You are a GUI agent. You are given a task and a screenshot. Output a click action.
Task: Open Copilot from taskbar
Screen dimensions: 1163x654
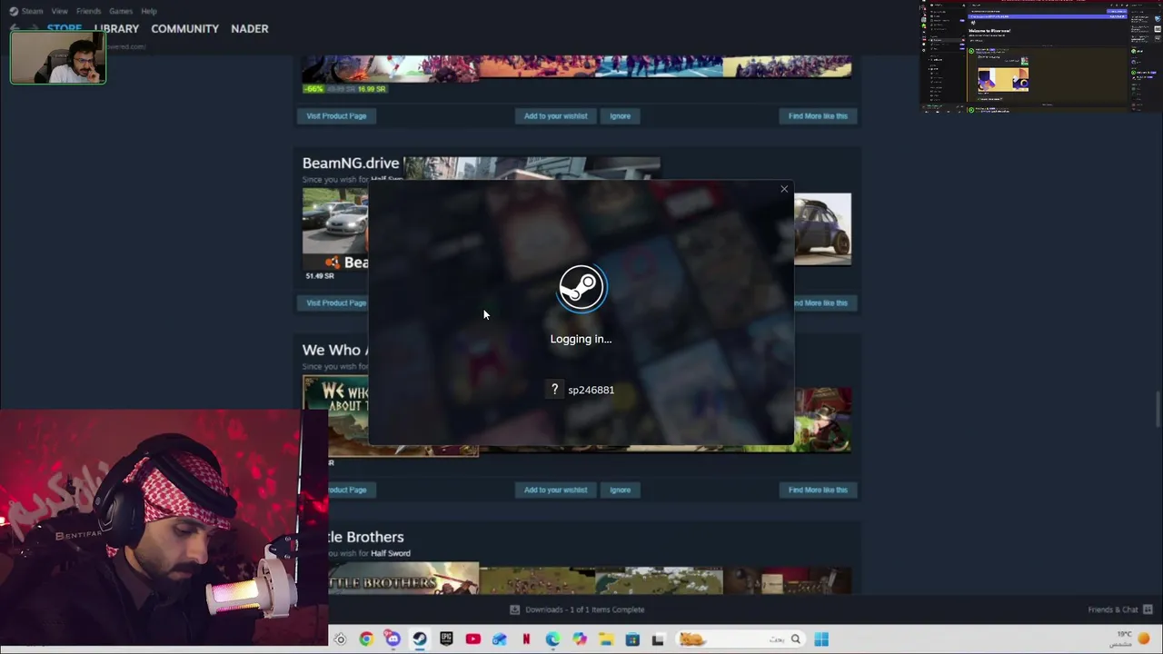580,639
